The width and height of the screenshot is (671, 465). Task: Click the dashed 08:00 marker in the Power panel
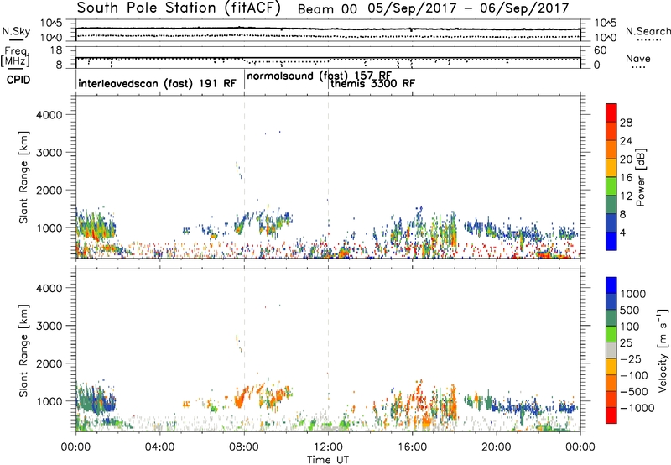[244, 177]
